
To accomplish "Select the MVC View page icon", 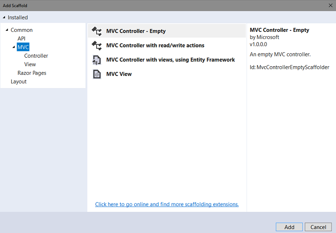I will pyautogui.click(x=97, y=74).
